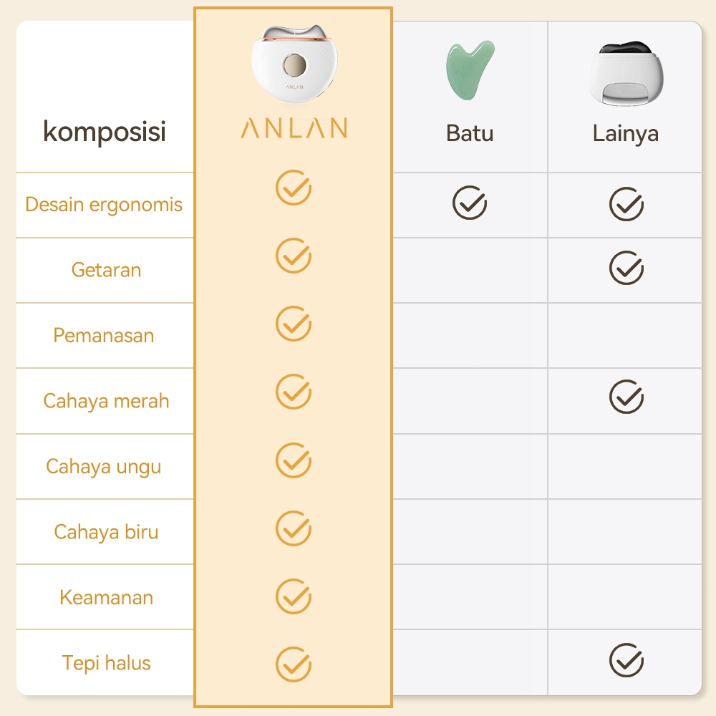This screenshot has width=716, height=716.
Task: Click the ANLAN checkmark in Pemanasan row
Action: 294,323
